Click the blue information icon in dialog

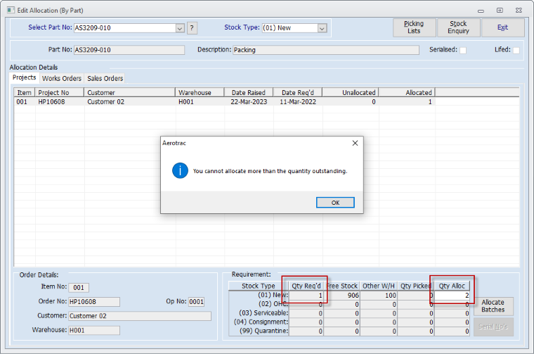(x=180, y=170)
